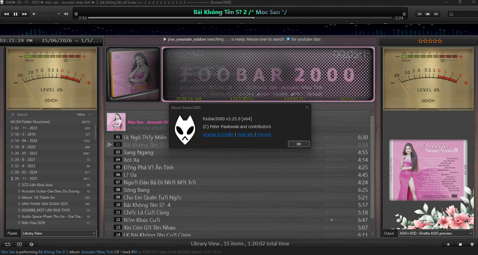Screen dimensions: 478x255
Task: Click the track 12 rating star
Action: [332, 220]
